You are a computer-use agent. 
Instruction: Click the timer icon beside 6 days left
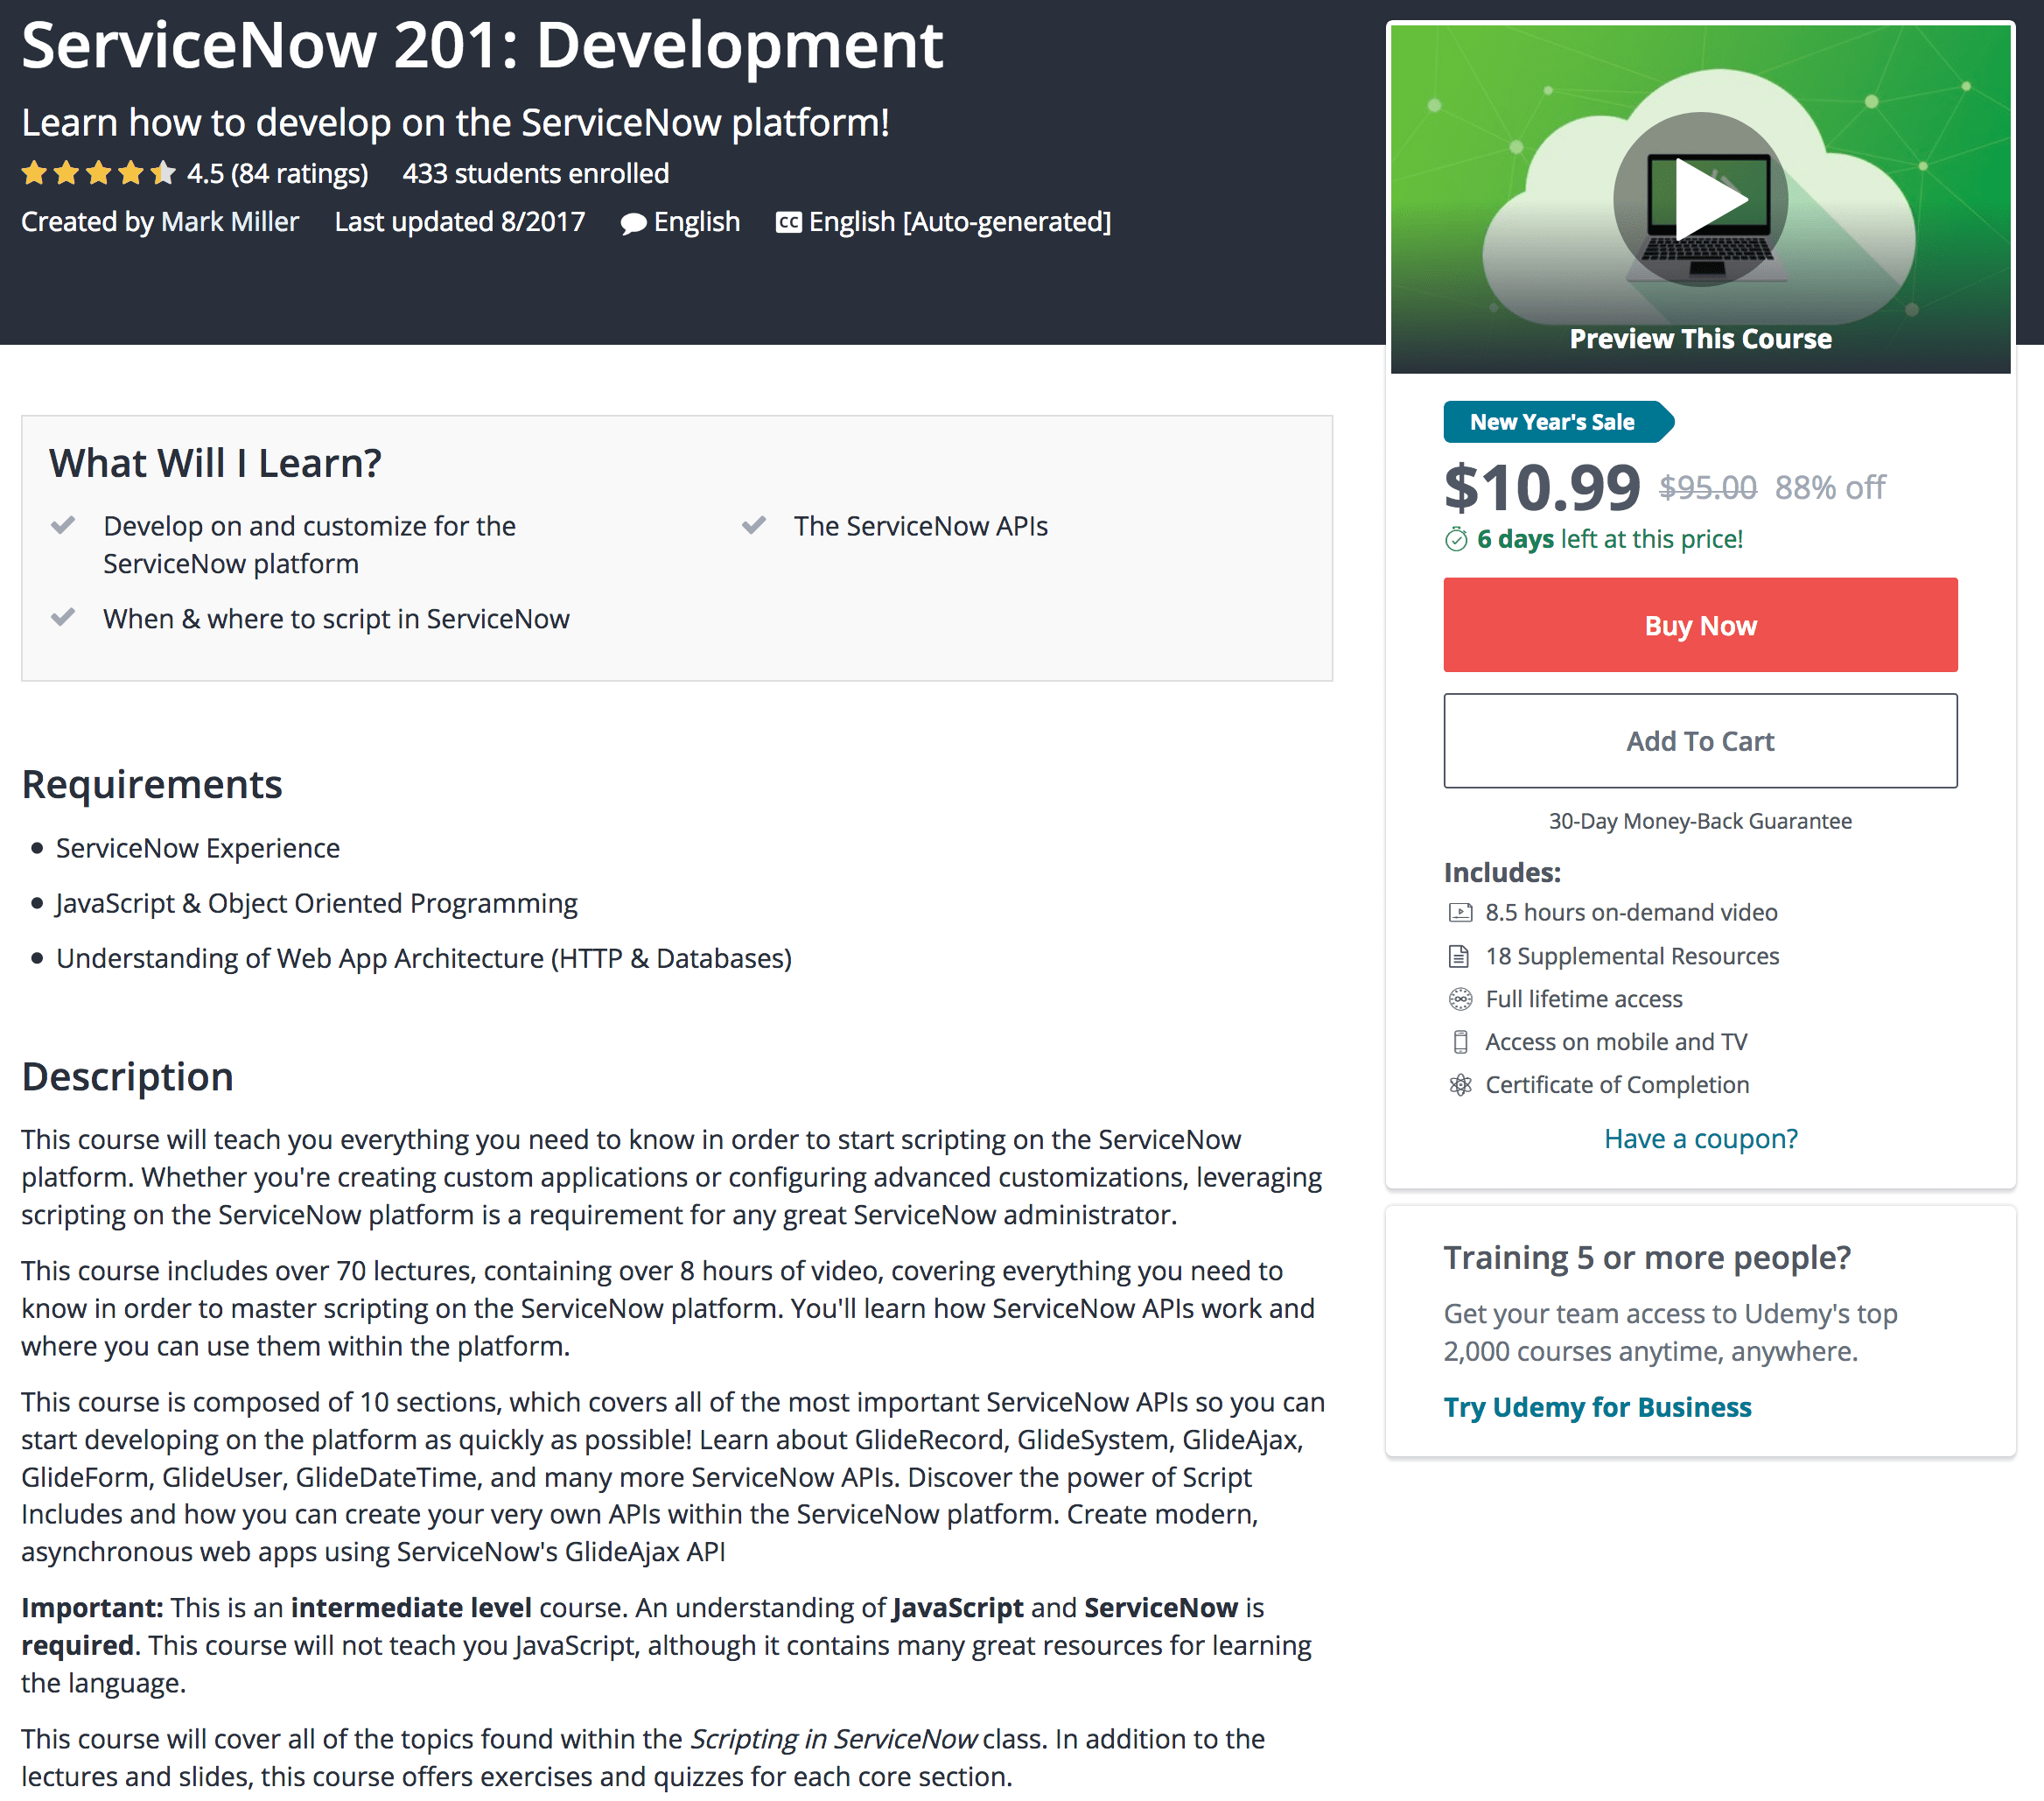[1456, 540]
